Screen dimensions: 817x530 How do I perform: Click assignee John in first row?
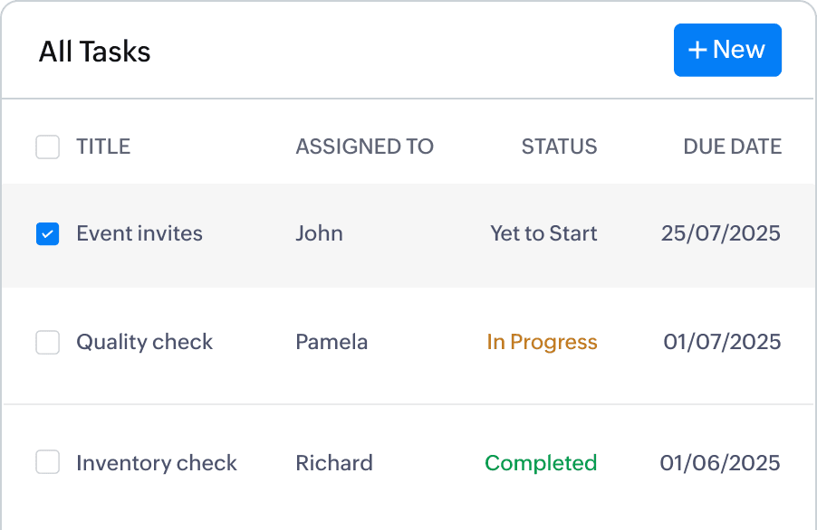pos(319,234)
